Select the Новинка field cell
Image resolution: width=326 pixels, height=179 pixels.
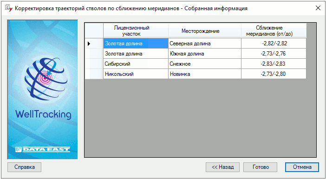205,74
